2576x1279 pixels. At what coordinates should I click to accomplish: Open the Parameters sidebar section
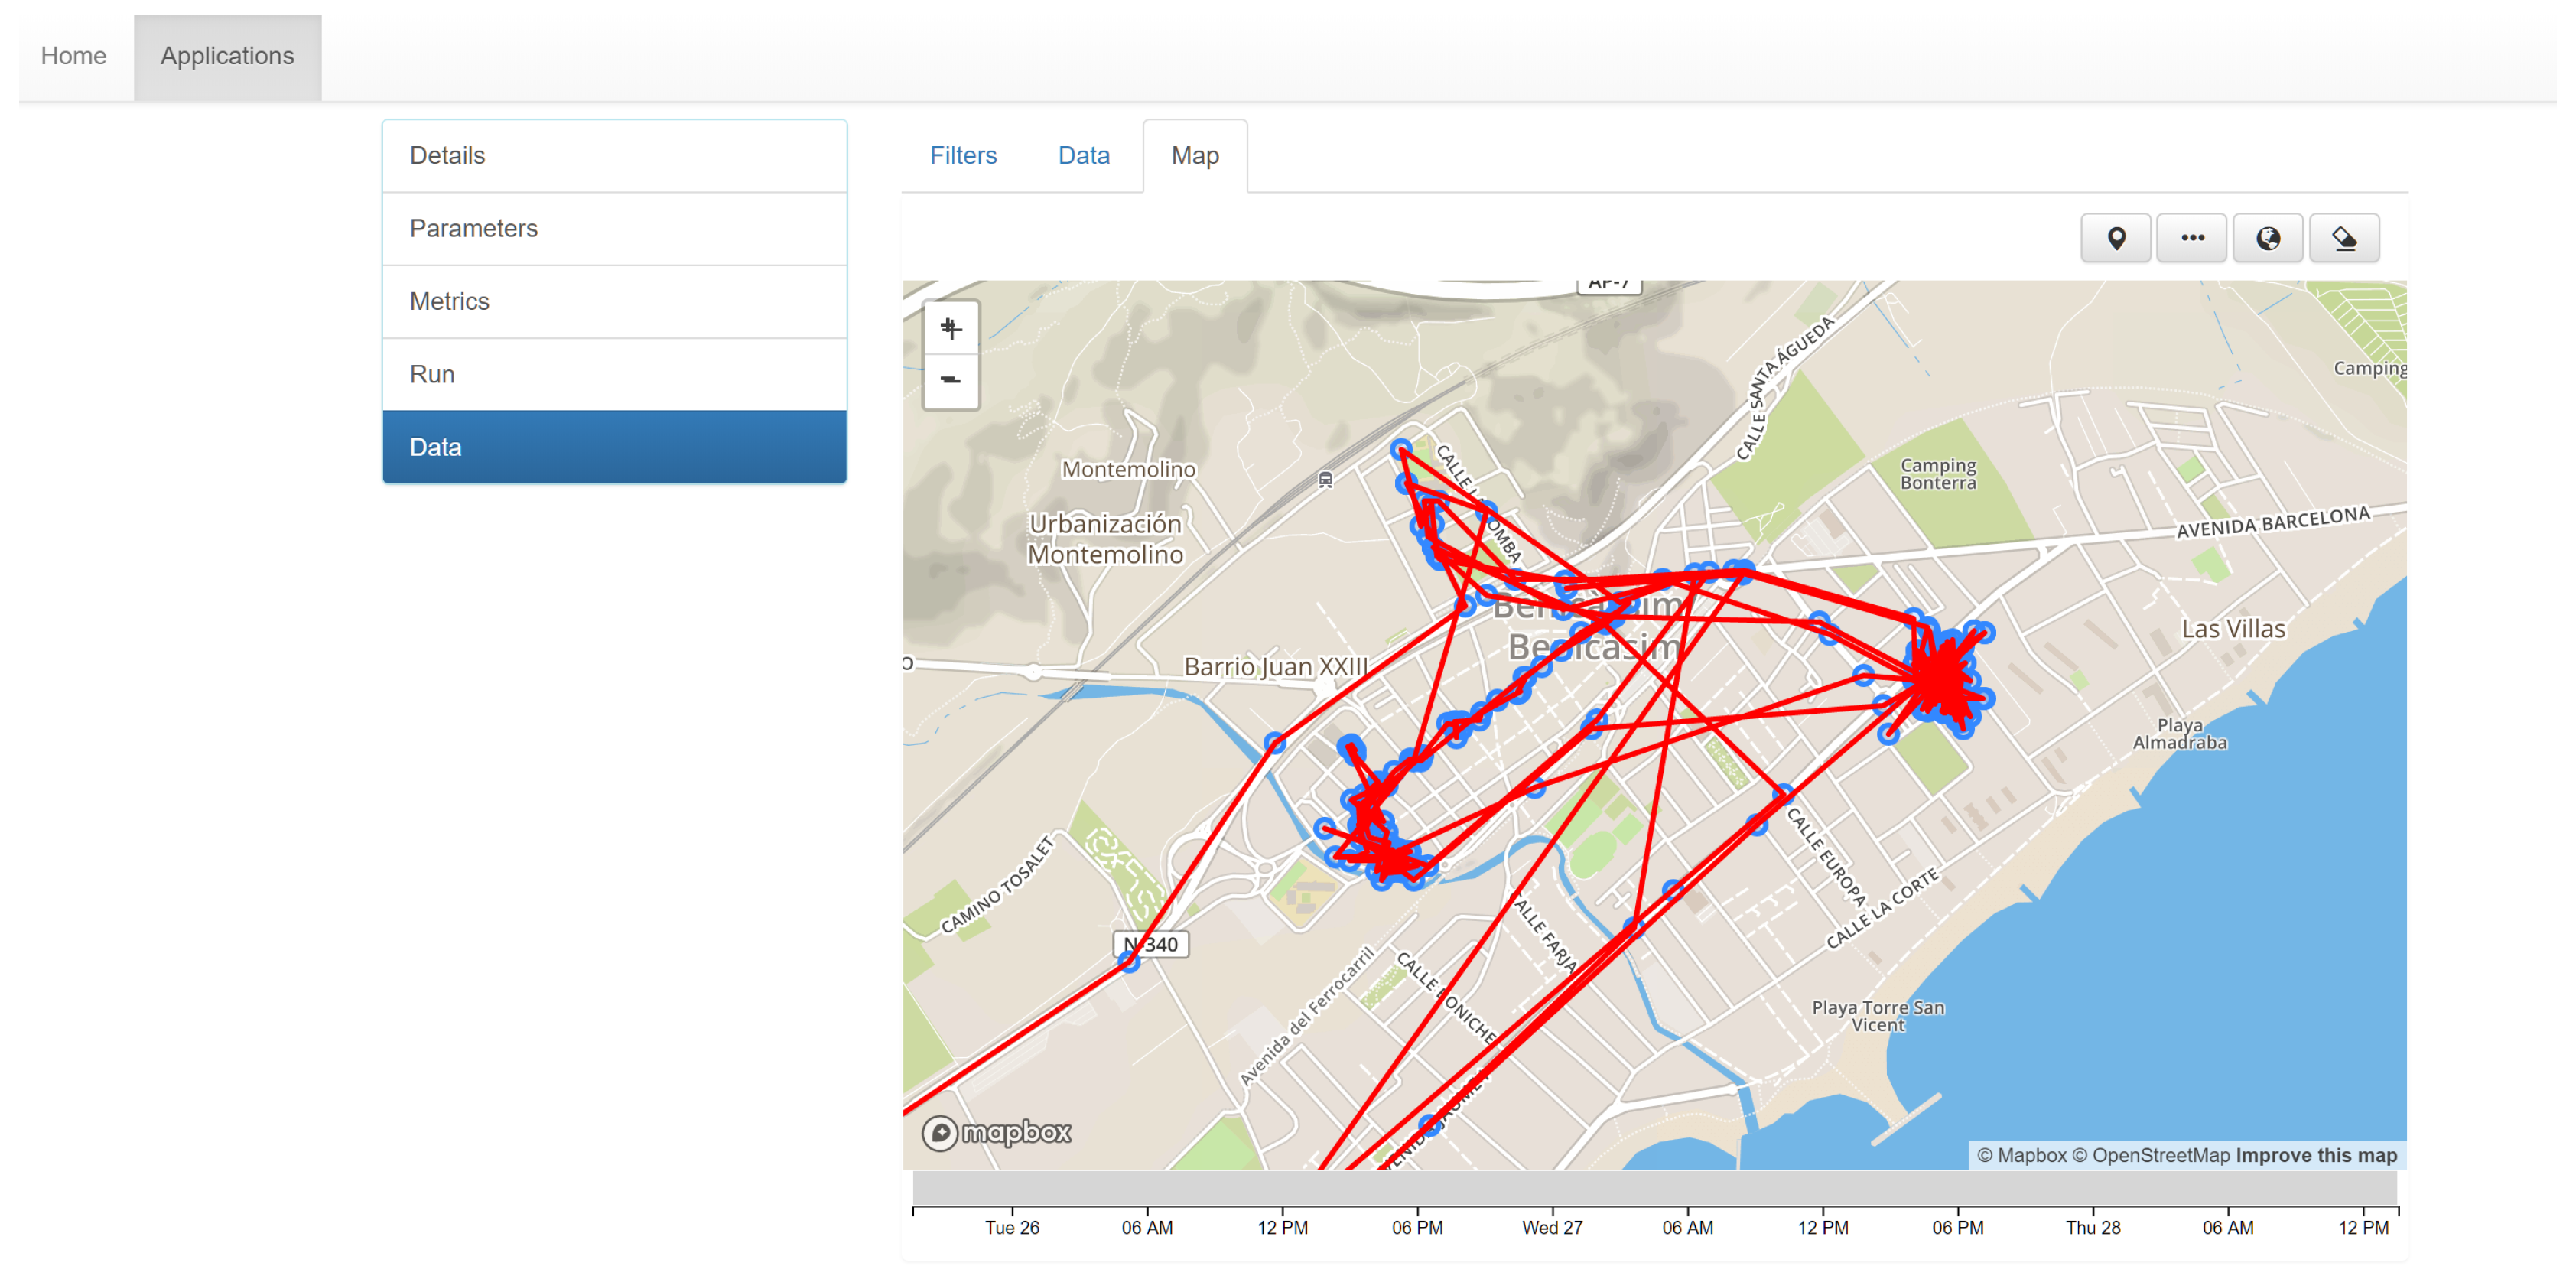(614, 228)
